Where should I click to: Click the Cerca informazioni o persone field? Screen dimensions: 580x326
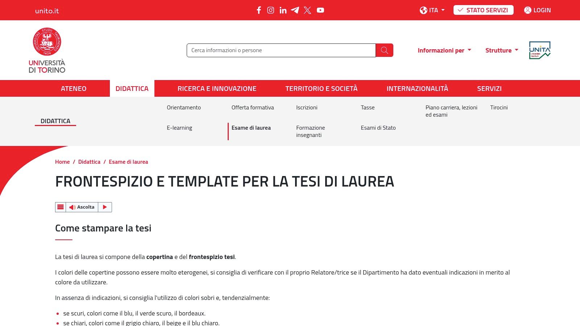pyautogui.click(x=281, y=50)
